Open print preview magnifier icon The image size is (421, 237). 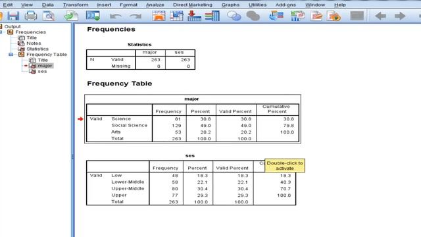tap(49, 16)
